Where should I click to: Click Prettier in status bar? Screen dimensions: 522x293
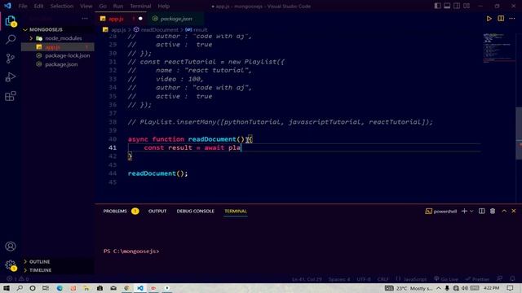click(477, 279)
